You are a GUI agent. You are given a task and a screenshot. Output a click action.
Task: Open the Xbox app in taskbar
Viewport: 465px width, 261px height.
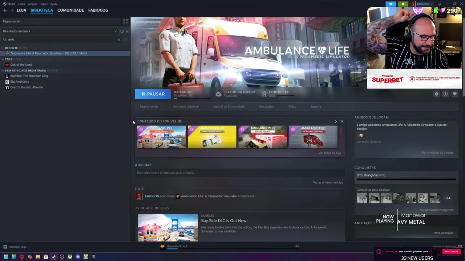pyautogui.click(x=70, y=257)
